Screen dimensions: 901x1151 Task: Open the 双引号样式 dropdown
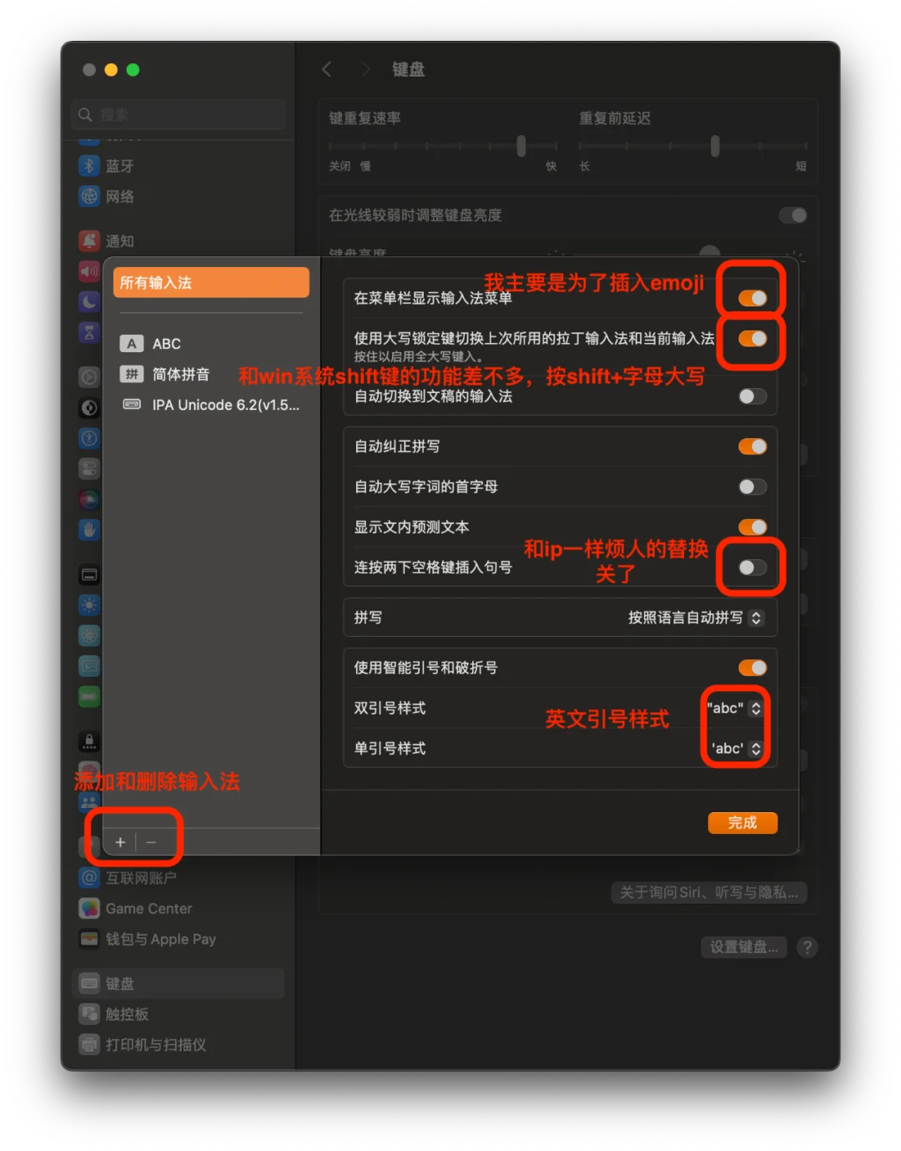(x=734, y=708)
